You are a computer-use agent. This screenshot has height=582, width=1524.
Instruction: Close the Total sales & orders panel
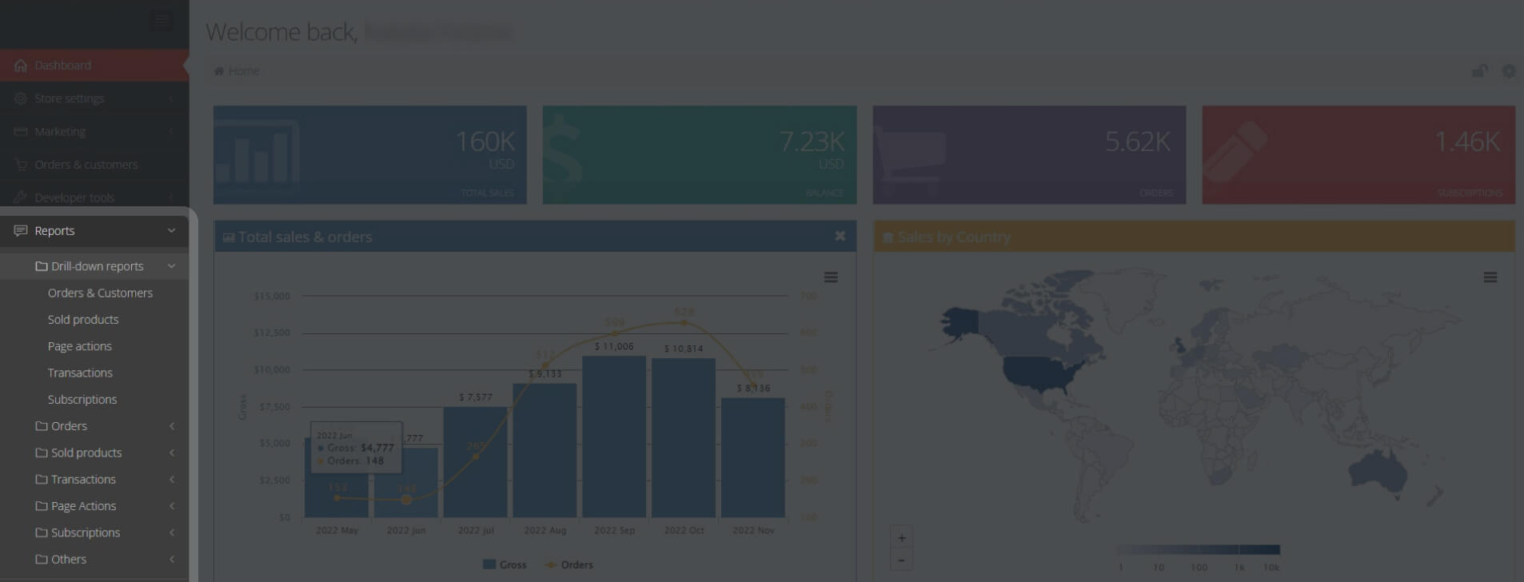tap(840, 236)
